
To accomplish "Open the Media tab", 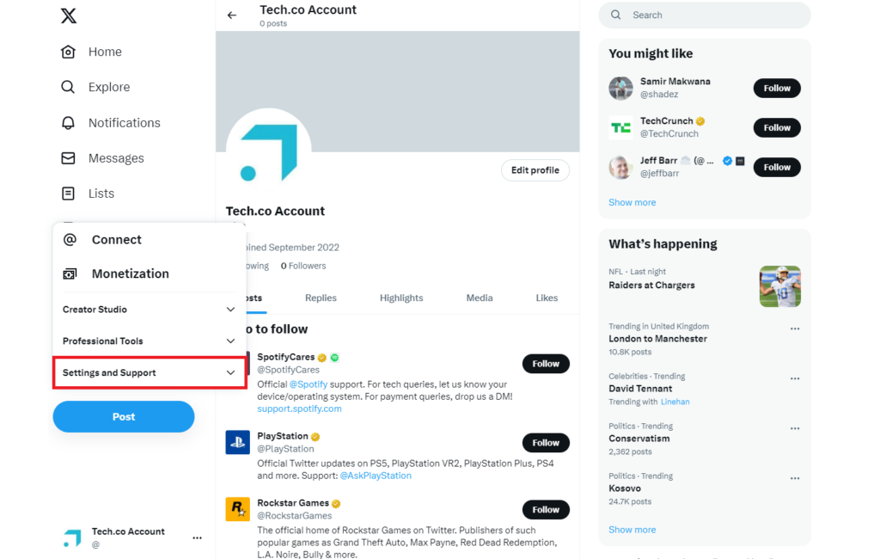I will 479,298.
